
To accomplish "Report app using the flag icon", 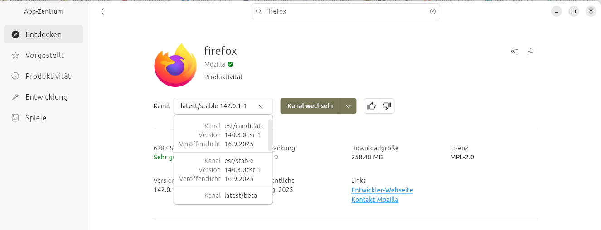I will [530, 51].
